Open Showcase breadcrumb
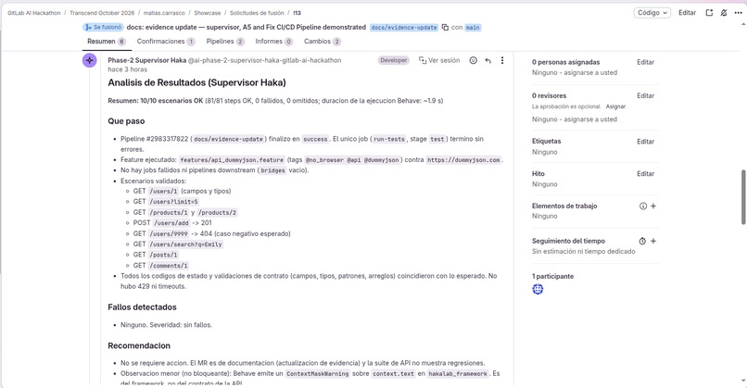This screenshot has width=747, height=388. (208, 13)
